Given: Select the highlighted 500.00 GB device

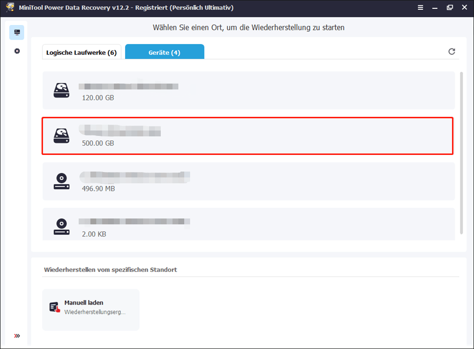Looking at the screenshot, I should (x=247, y=136).
